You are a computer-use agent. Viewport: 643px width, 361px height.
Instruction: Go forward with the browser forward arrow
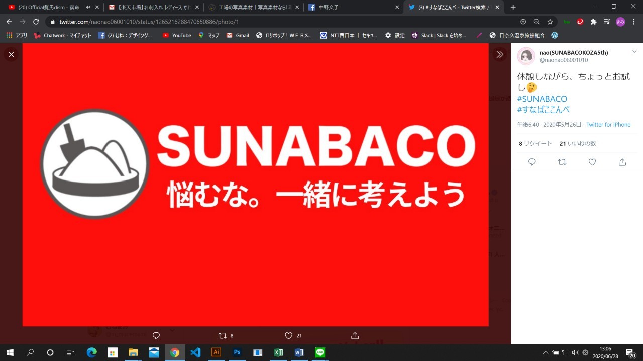(x=23, y=22)
